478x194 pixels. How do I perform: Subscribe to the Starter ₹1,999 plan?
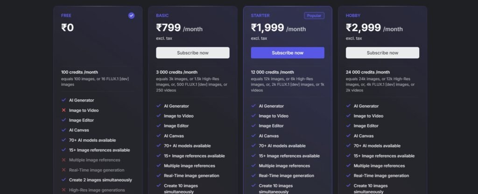tap(288, 53)
